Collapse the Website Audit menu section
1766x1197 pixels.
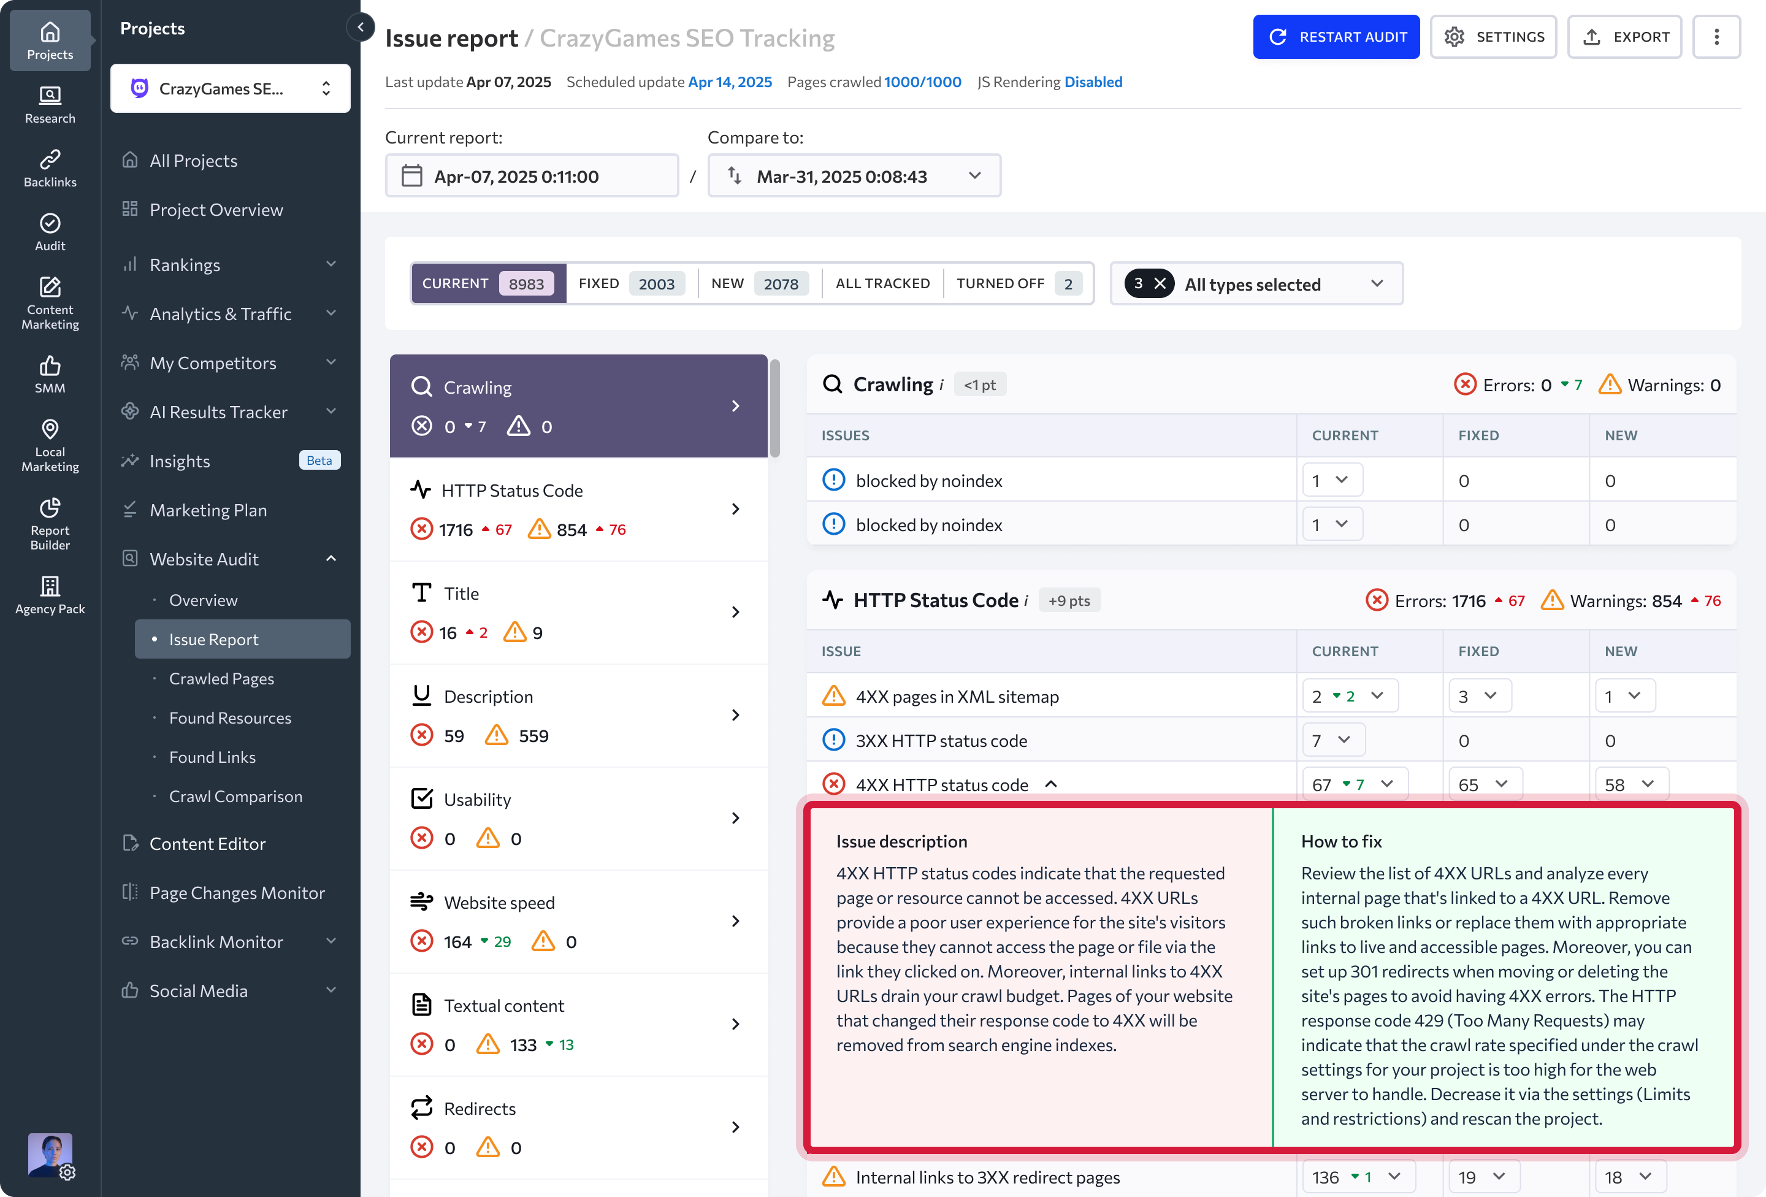[x=331, y=559]
